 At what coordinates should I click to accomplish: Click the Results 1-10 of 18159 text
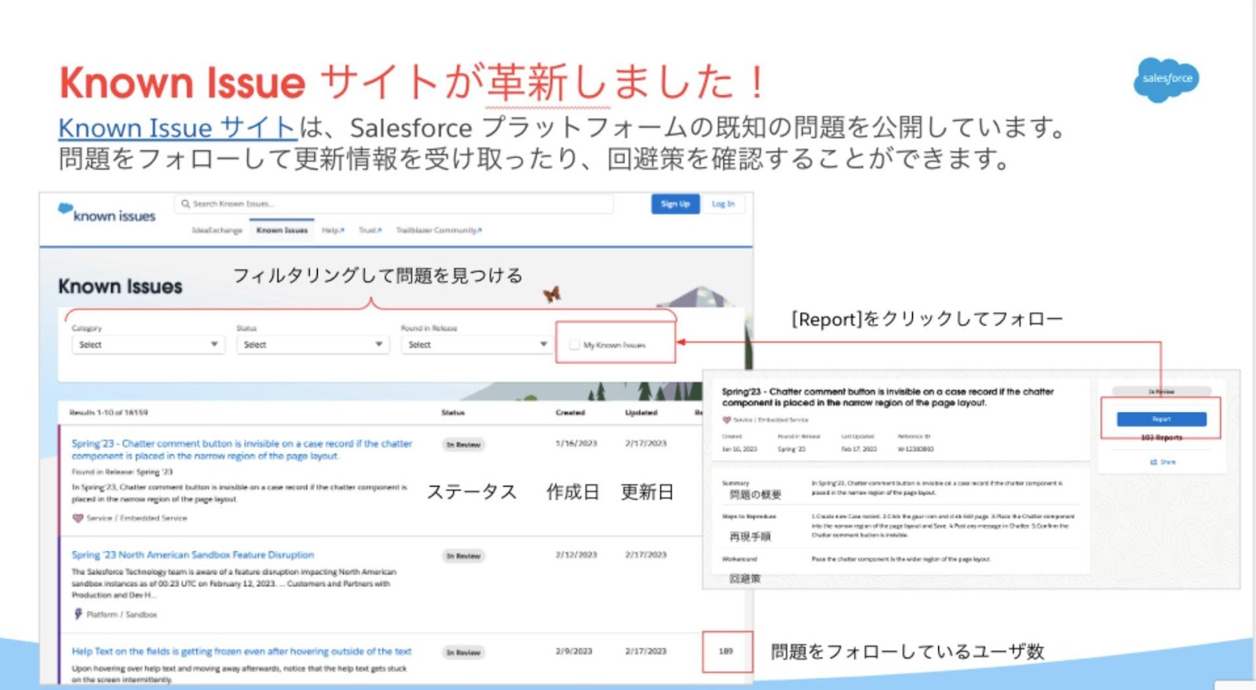pos(108,412)
